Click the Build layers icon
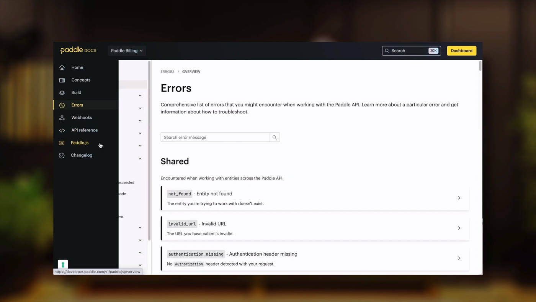Image resolution: width=536 pixels, height=302 pixels. tap(62, 93)
